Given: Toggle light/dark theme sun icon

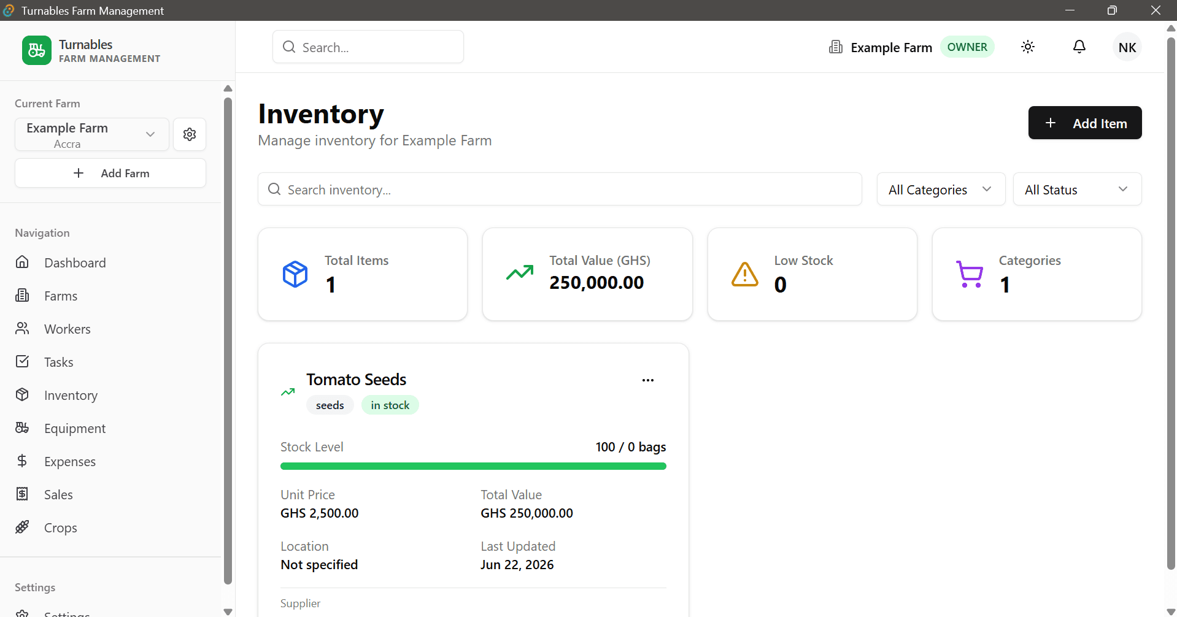Looking at the screenshot, I should (1028, 47).
